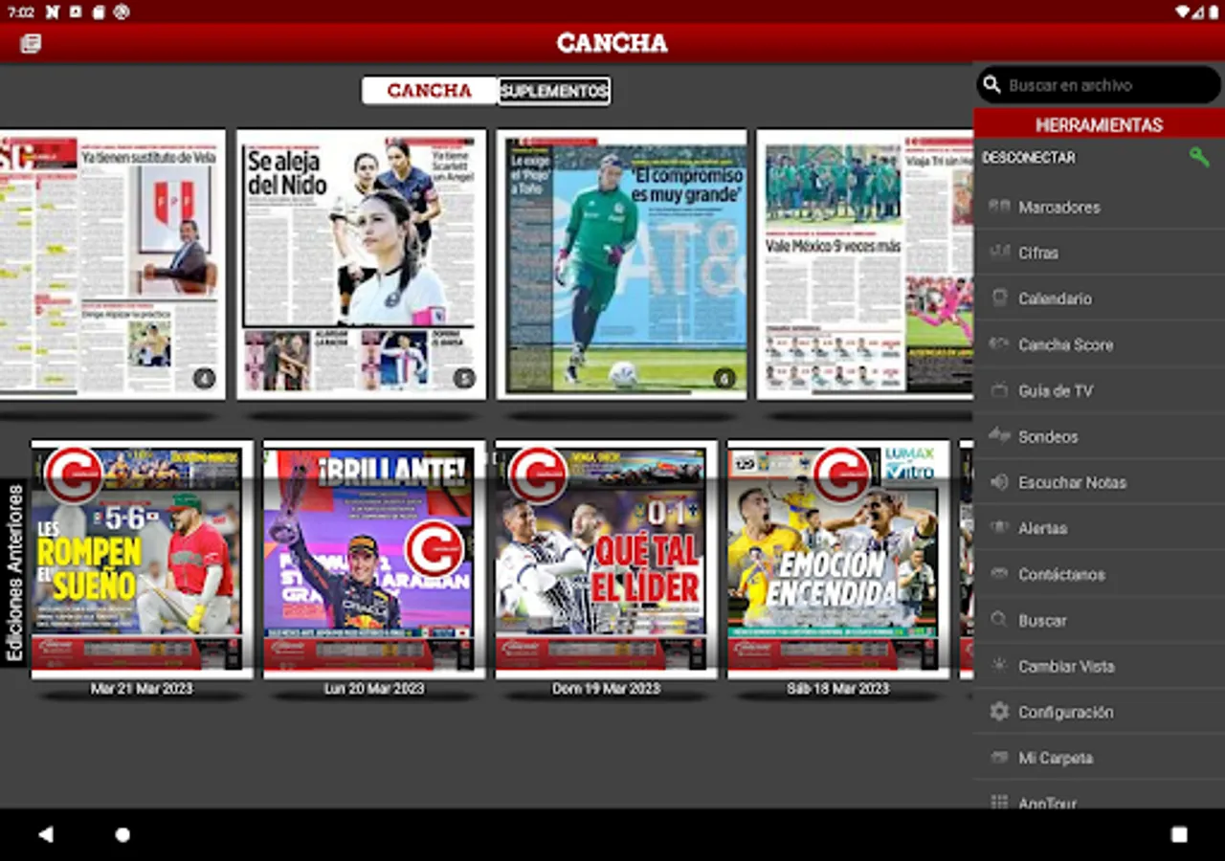Open Marcadores from the tools menu
Image resolution: width=1225 pixels, height=861 pixels.
point(1099,207)
